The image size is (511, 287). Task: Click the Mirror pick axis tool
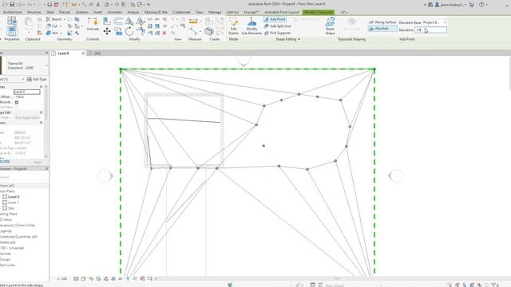(x=129, y=22)
